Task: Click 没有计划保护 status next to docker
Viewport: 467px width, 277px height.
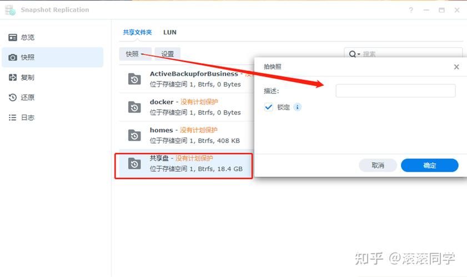Action: coord(199,102)
